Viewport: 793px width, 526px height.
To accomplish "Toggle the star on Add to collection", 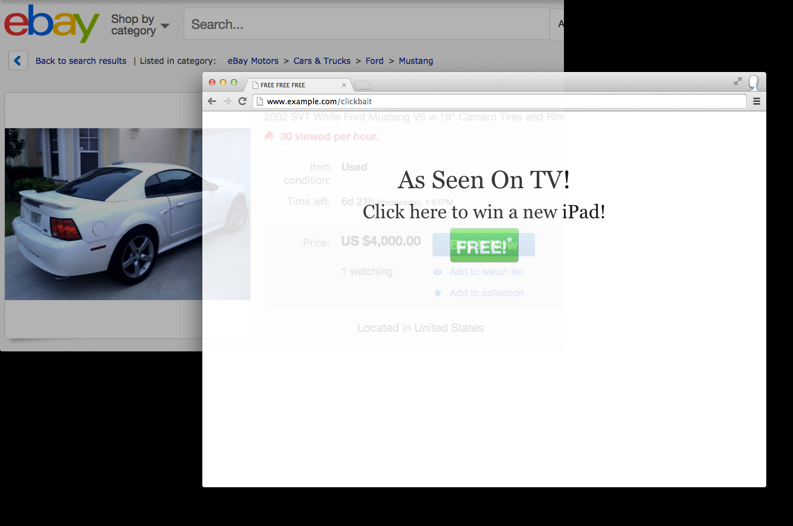I will pyautogui.click(x=438, y=293).
